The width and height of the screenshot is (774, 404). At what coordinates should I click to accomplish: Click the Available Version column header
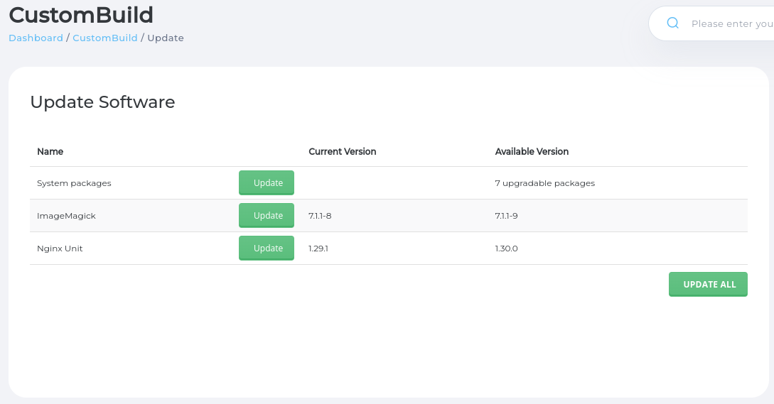(x=532, y=151)
